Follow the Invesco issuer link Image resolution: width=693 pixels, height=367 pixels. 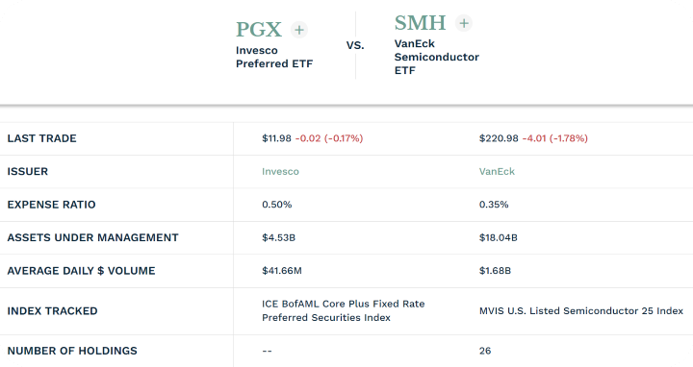pyautogui.click(x=280, y=171)
